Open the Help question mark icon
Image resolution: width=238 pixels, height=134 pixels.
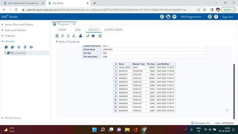click(x=216, y=17)
